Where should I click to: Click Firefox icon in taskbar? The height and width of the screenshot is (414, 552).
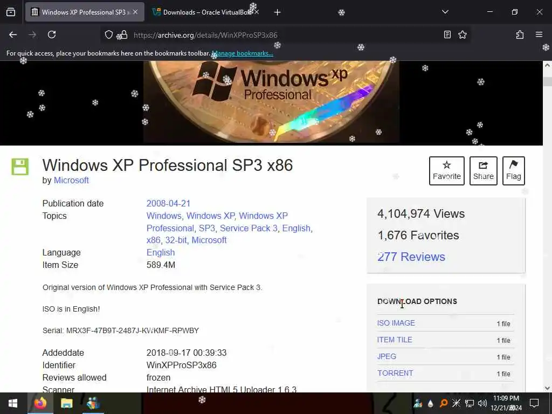(x=40, y=403)
